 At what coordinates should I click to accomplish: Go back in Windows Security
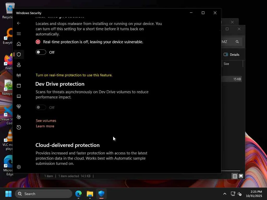click(x=19, y=23)
